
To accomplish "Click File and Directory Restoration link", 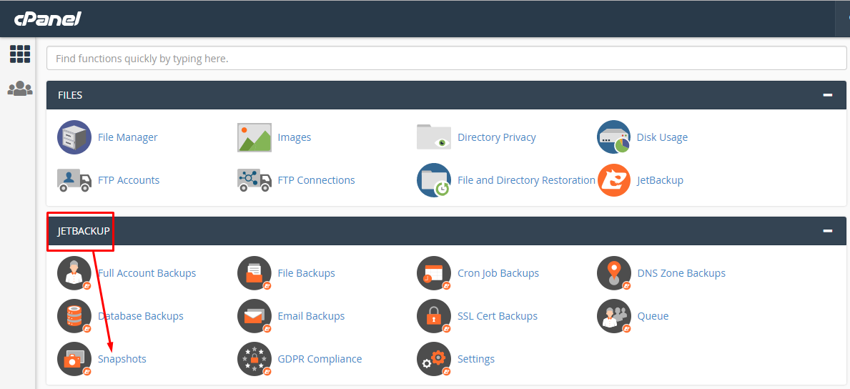I will [x=526, y=180].
